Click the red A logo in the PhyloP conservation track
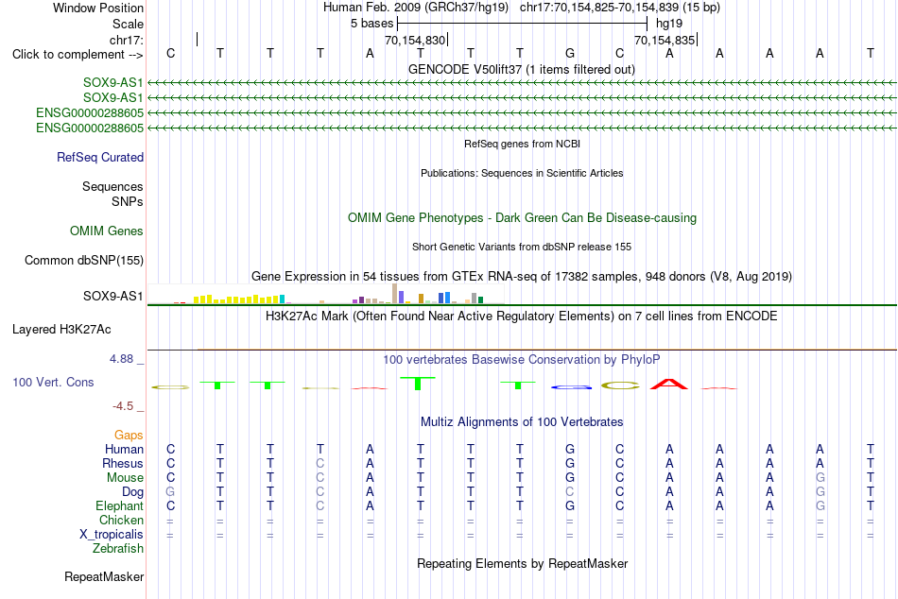The width and height of the screenshot is (898, 599). click(669, 384)
